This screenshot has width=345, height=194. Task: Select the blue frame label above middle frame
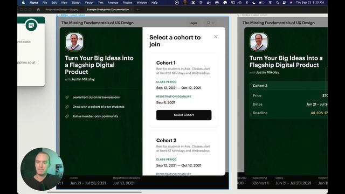tap(71, 15)
